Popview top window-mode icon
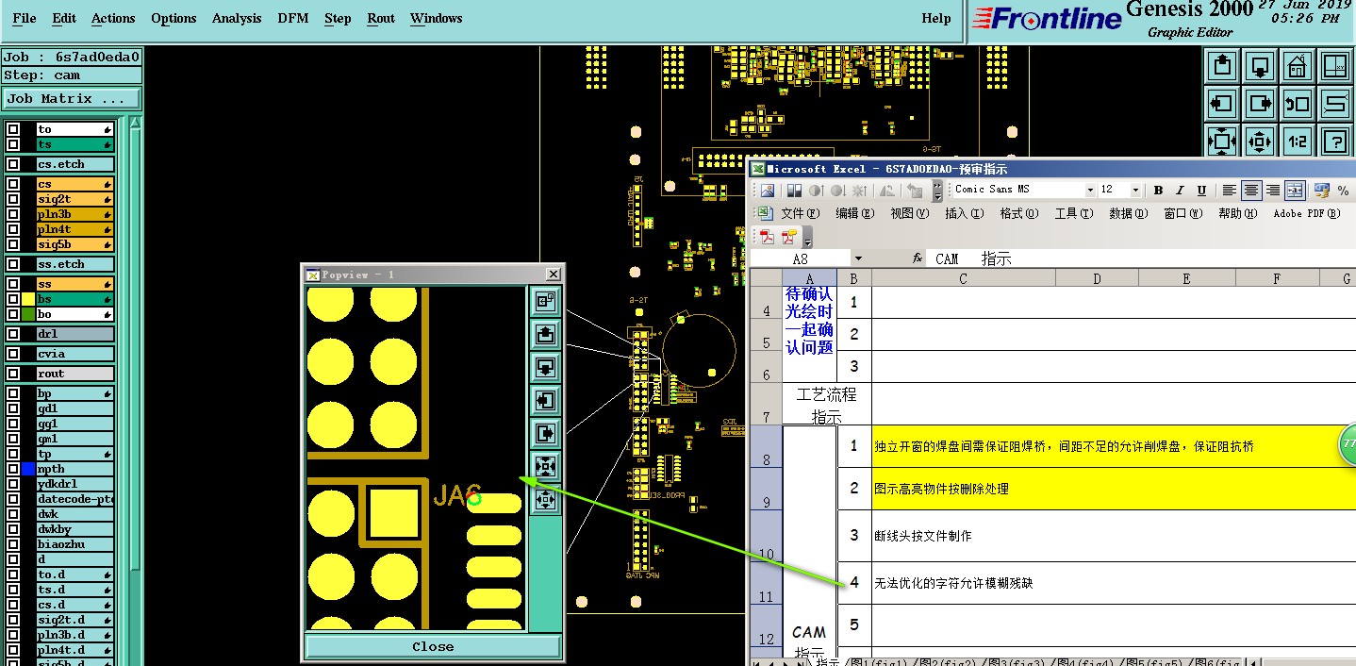This screenshot has width=1356, height=666. [x=545, y=301]
